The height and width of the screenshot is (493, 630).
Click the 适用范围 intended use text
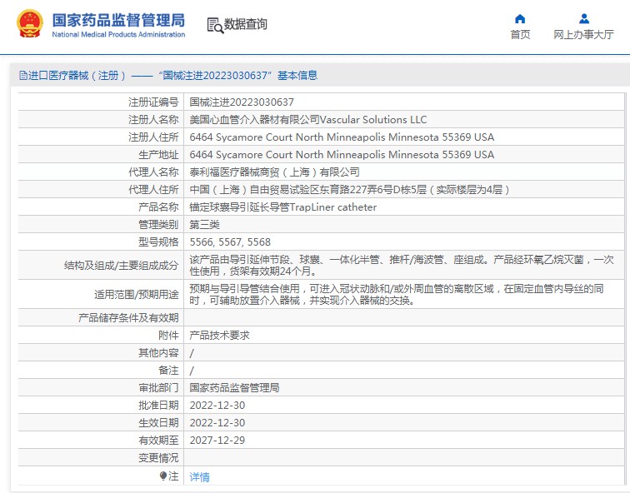point(397,294)
